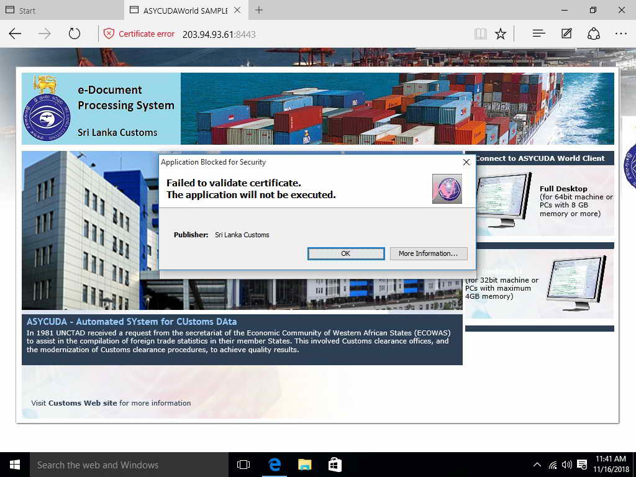Image resolution: width=636 pixels, height=477 pixels.
Task: Expand the system tray hidden icons chevron
Action: coord(537,465)
